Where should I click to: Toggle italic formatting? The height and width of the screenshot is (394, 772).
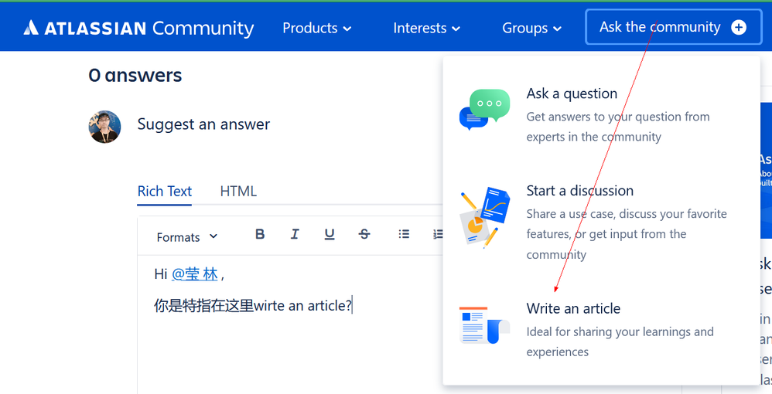[x=295, y=234]
